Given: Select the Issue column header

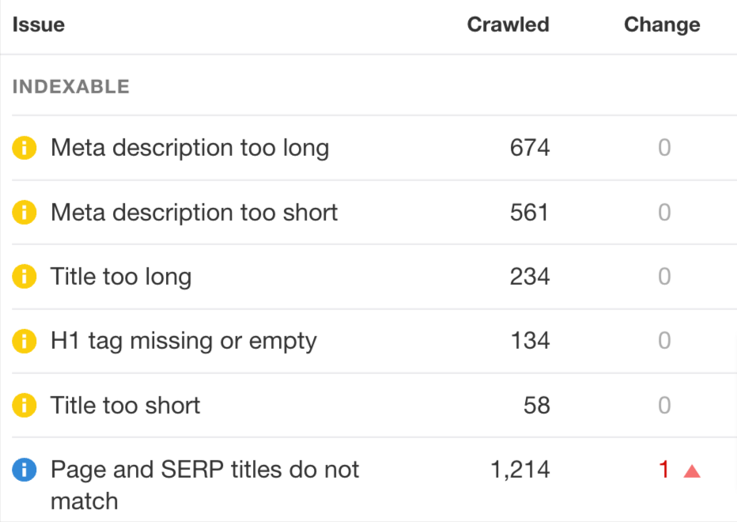Looking at the screenshot, I should click(x=39, y=25).
